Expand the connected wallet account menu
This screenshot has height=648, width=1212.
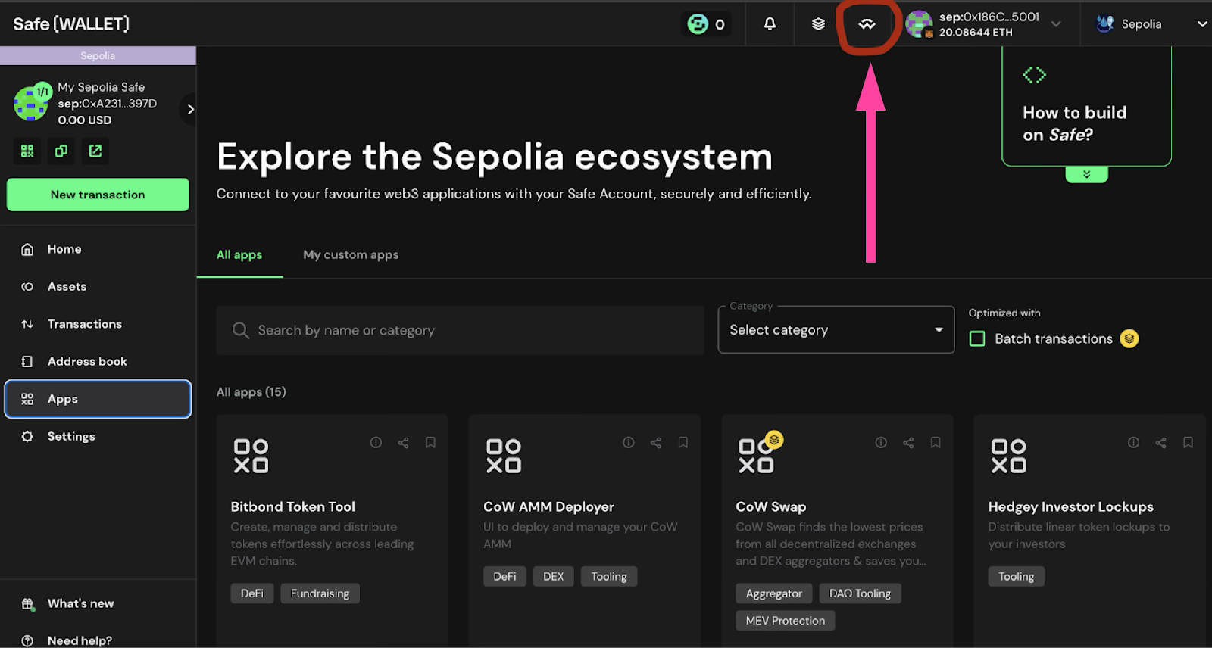(1056, 24)
